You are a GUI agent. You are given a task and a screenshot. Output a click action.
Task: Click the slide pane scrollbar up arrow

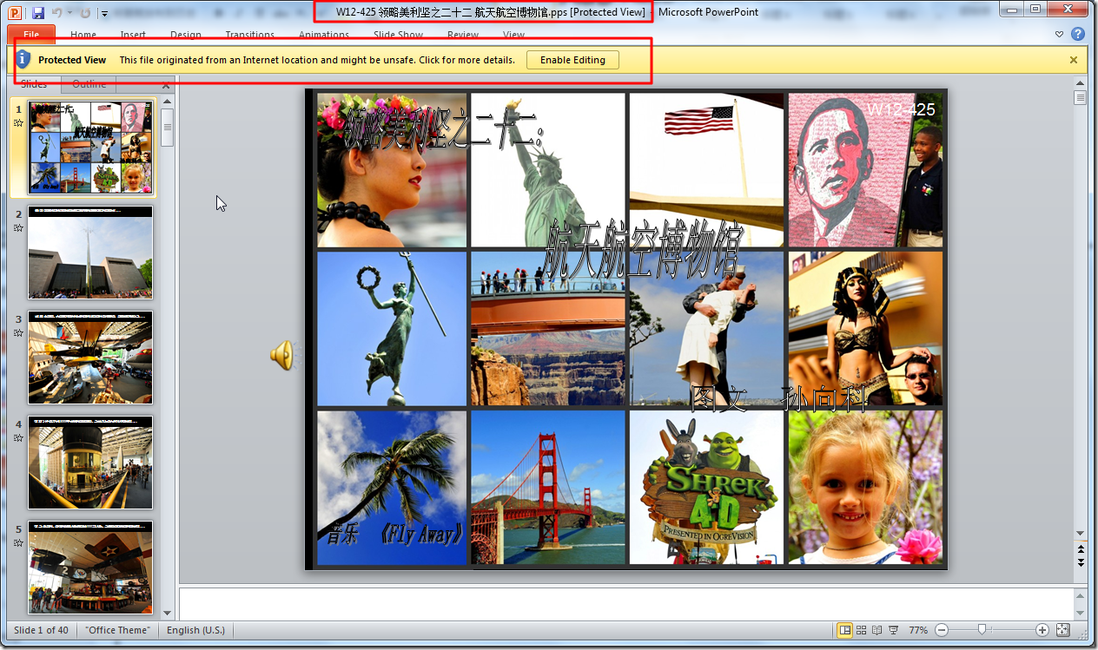167,102
